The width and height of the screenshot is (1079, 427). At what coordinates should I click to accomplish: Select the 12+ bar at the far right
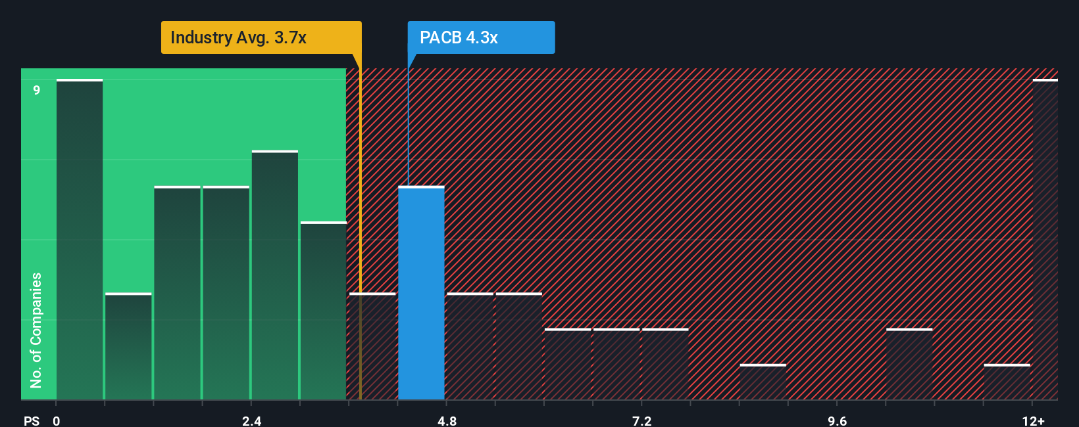pyautogui.click(x=1045, y=239)
